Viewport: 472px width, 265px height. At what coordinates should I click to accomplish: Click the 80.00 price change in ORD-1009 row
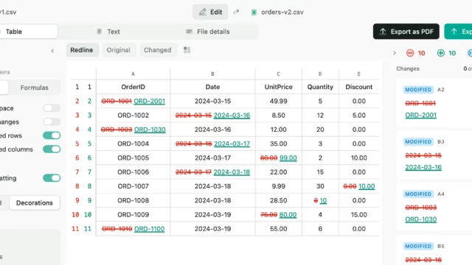pos(279,214)
